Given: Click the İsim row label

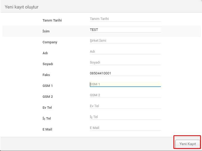Looking at the screenshot, I should coord(46,31).
